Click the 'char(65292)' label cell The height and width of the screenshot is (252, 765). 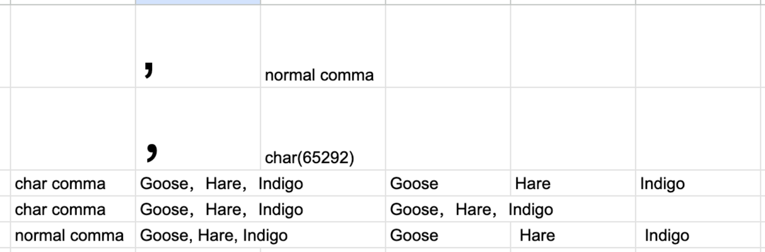309,158
